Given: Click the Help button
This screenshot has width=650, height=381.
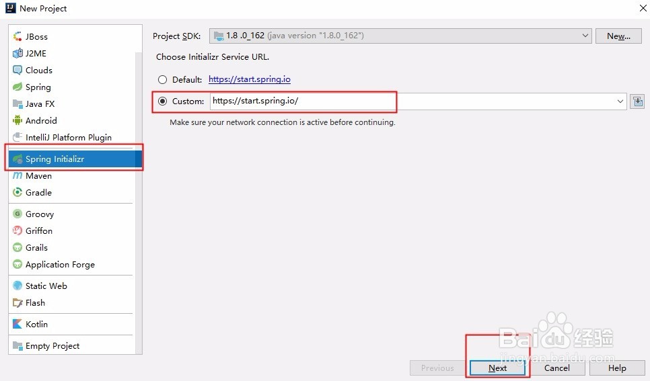Looking at the screenshot, I should coord(617,368).
